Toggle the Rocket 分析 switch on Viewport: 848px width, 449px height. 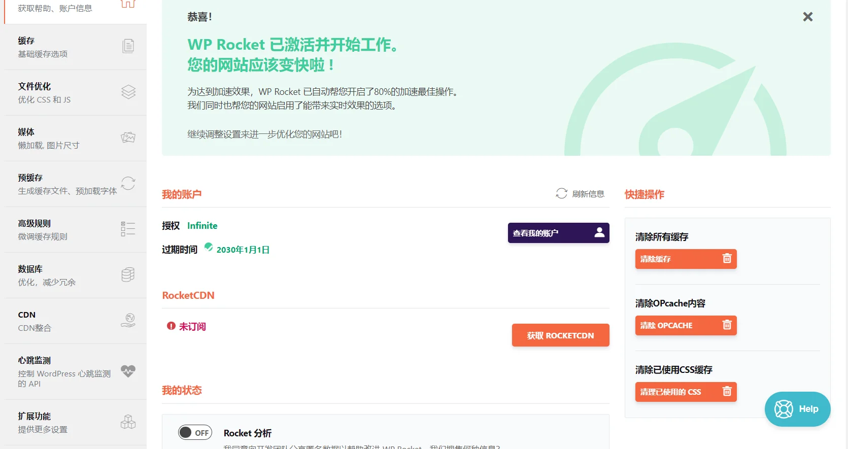195,432
